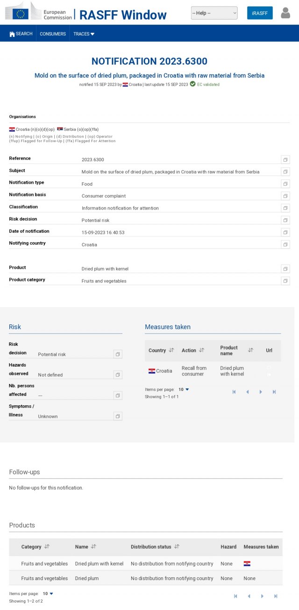Screen dimensions: 299x610
Task: Sort Measures taken by Country column
Action: tap(171, 350)
